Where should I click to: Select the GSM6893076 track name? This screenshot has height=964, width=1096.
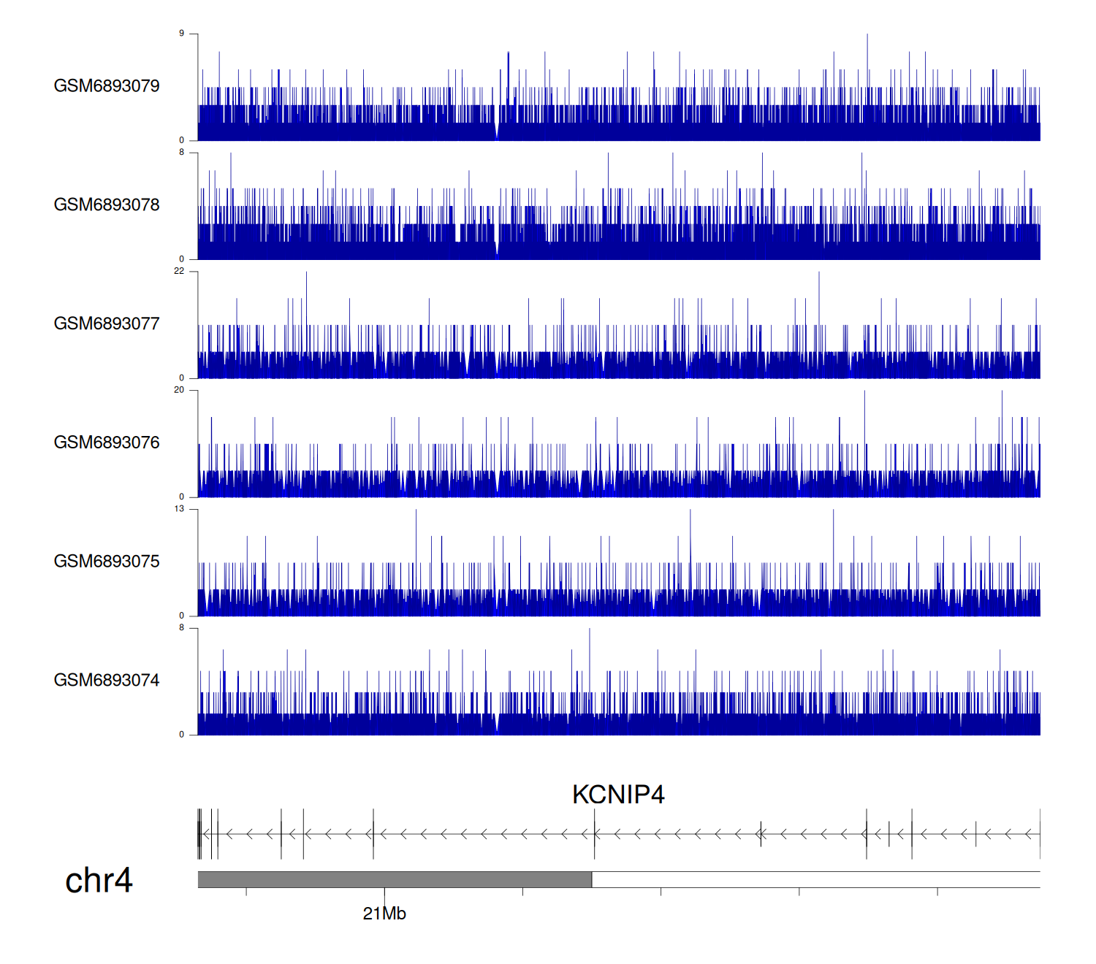[107, 443]
